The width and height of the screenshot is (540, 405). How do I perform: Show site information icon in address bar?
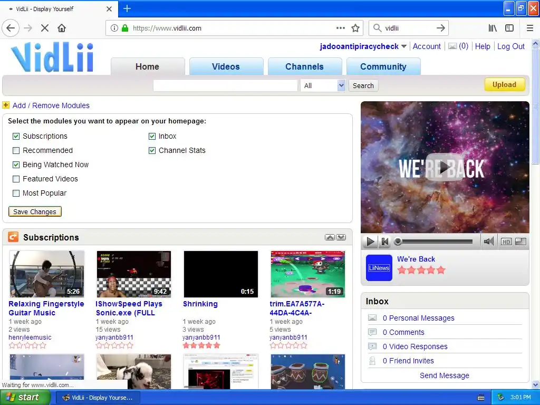pos(114,28)
